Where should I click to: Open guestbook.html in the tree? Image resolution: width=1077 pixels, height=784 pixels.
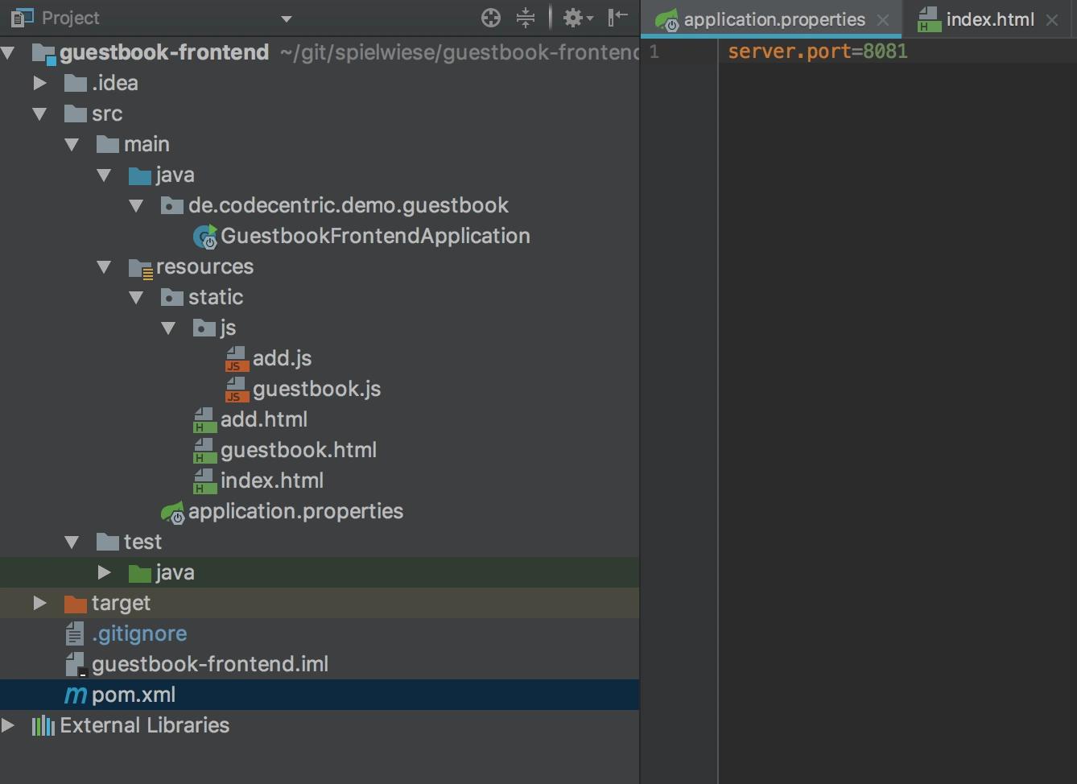pos(298,450)
